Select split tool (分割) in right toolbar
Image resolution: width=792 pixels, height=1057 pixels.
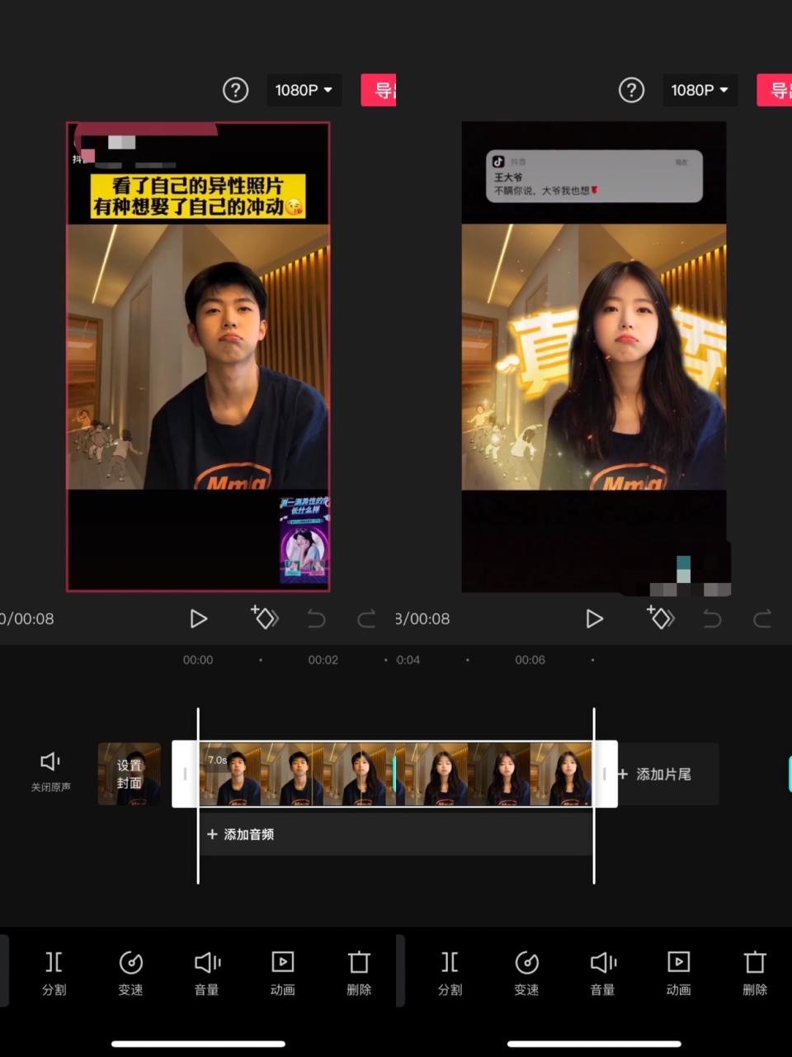click(x=450, y=973)
